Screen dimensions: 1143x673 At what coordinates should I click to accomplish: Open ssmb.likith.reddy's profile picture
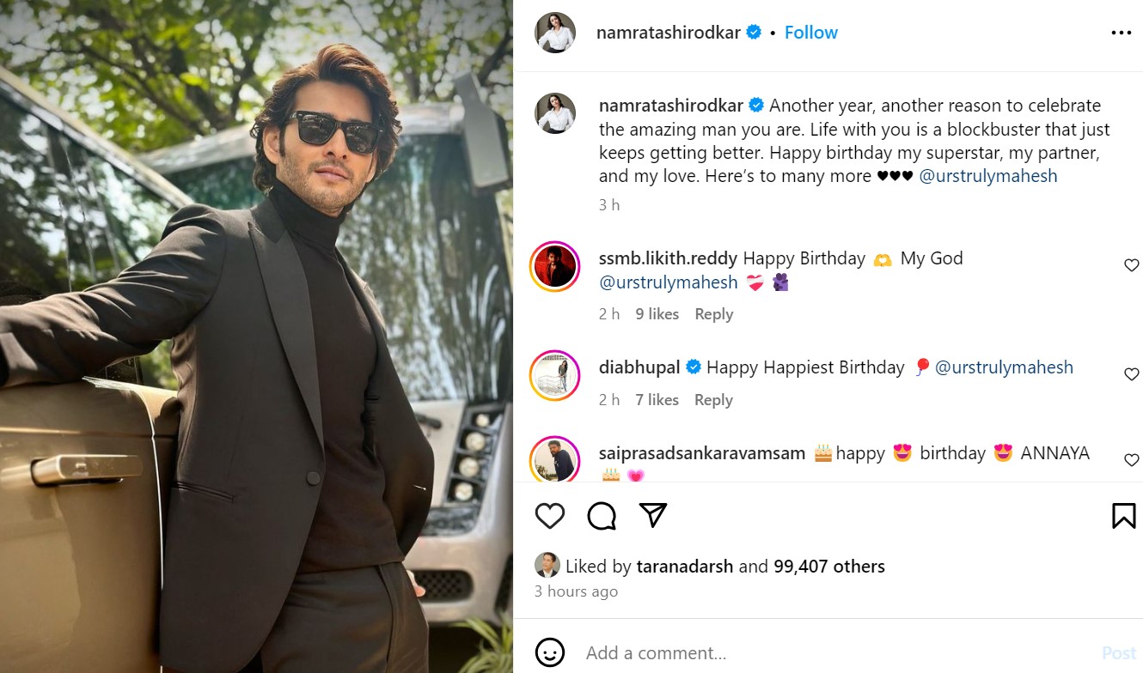(554, 268)
